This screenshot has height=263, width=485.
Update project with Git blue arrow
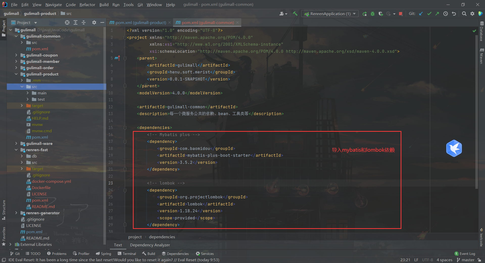tap(421, 14)
